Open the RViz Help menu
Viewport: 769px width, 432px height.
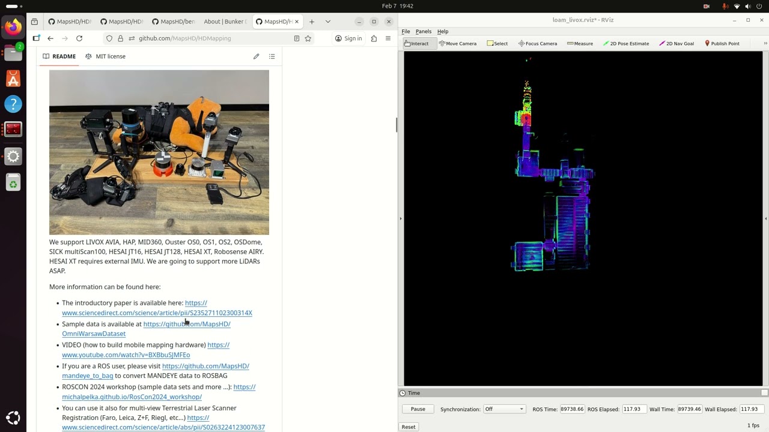(x=443, y=31)
